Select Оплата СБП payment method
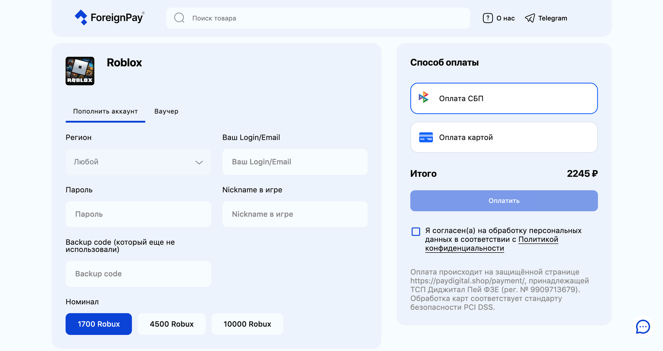This screenshot has height=351, width=663. 504,98
